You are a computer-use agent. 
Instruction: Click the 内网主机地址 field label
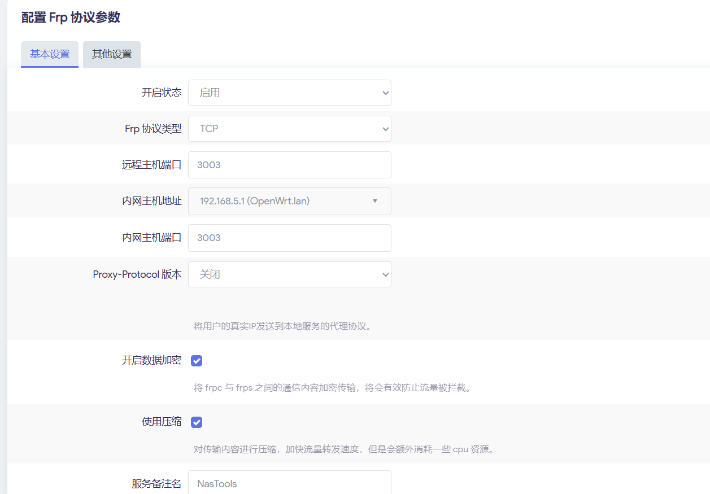[151, 201]
